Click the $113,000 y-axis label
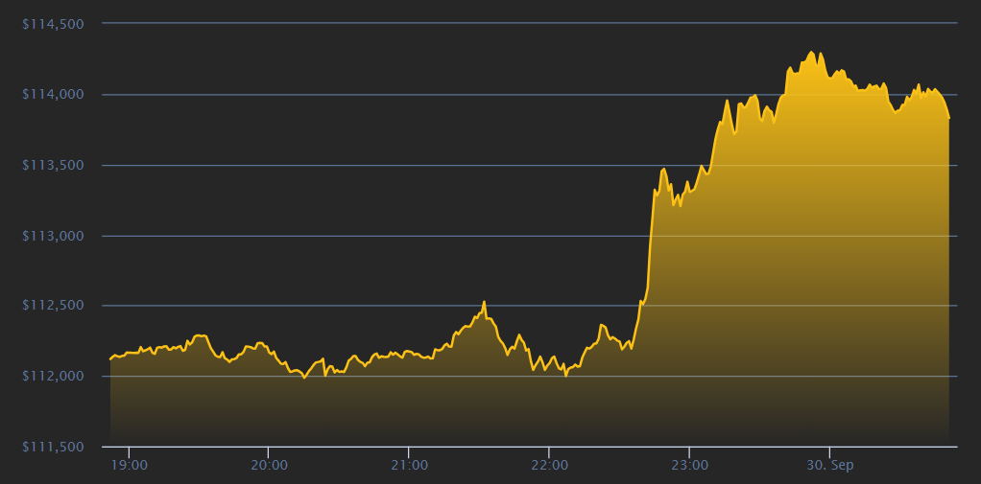This screenshot has width=981, height=484. [x=54, y=236]
